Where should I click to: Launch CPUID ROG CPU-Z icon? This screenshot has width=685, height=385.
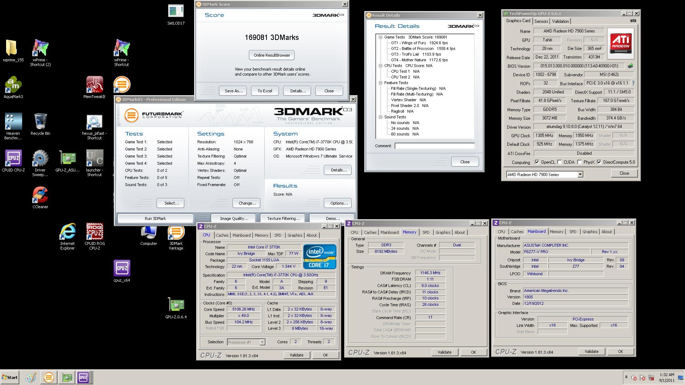click(x=94, y=236)
